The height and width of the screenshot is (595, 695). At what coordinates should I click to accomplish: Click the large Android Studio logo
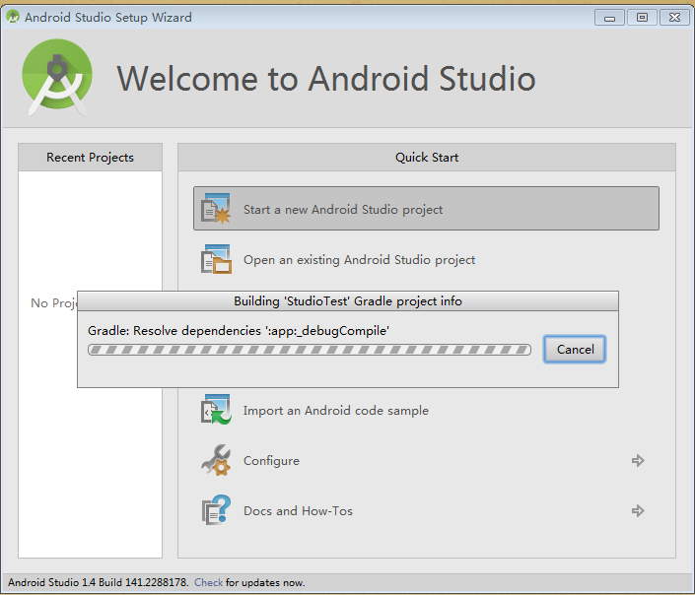(57, 78)
